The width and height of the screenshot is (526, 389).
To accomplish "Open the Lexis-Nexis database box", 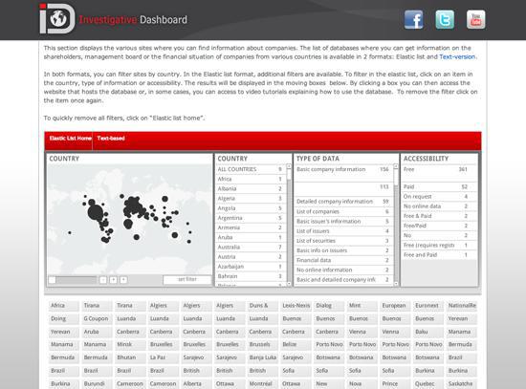I will point(296,306).
